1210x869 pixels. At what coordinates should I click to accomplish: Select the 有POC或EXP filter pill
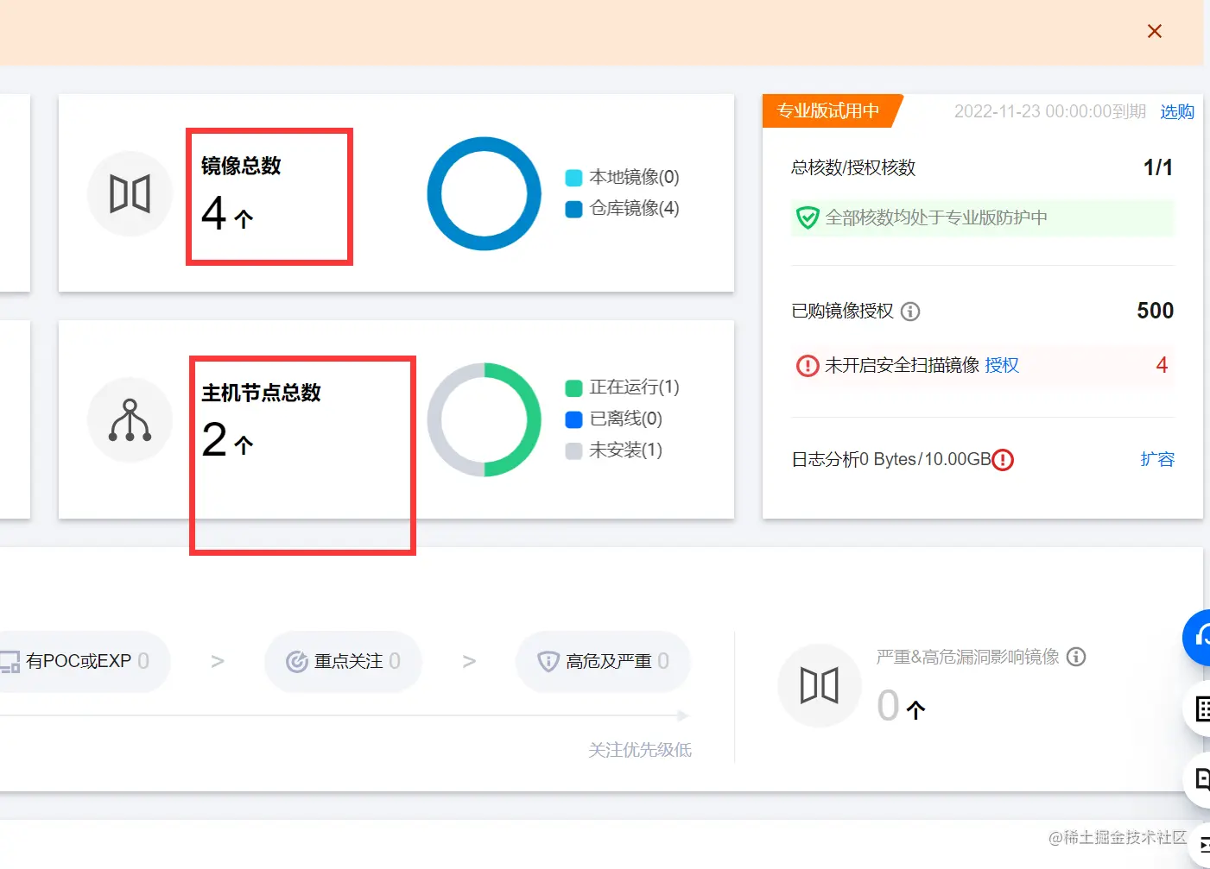[83, 662]
